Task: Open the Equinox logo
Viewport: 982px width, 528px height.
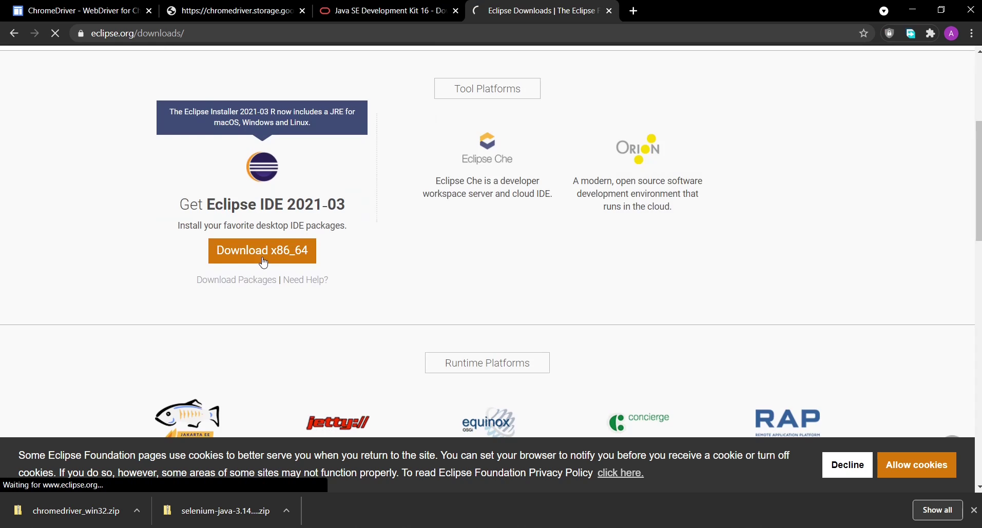Action: (488, 422)
